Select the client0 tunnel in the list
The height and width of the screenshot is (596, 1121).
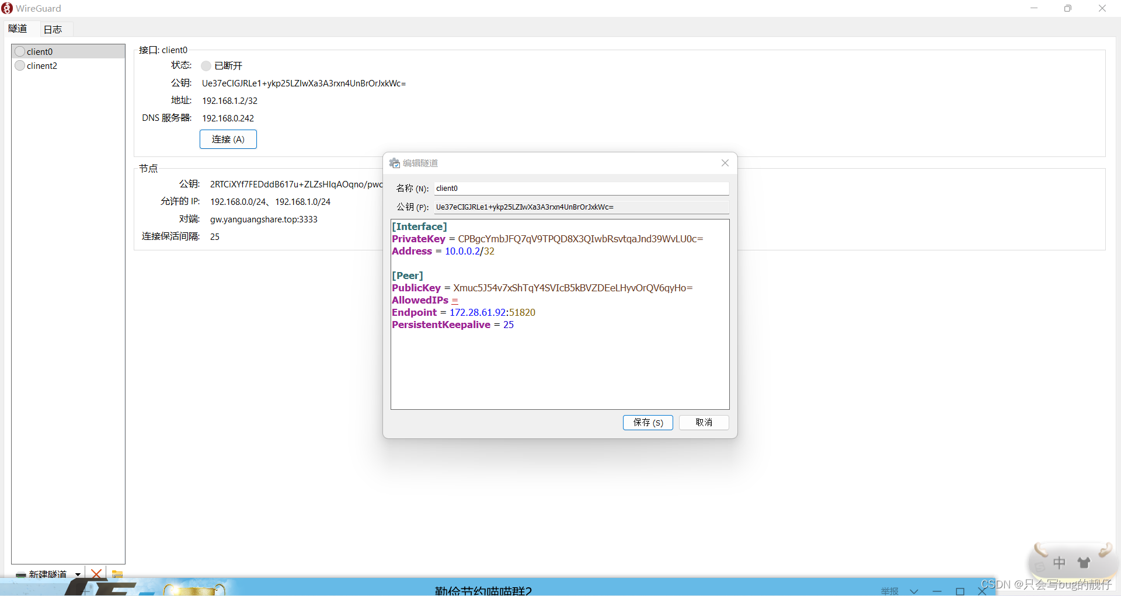click(68, 51)
